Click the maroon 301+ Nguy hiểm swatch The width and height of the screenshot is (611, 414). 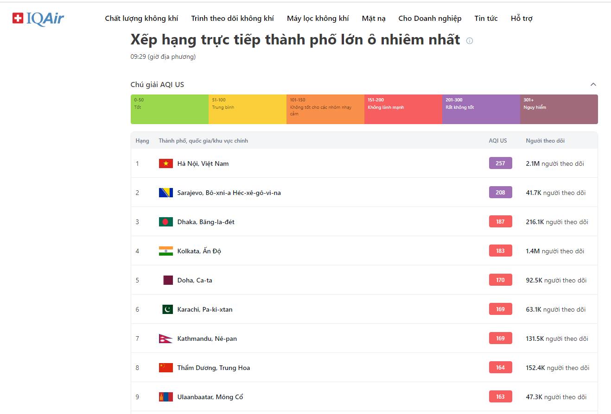[559, 109]
